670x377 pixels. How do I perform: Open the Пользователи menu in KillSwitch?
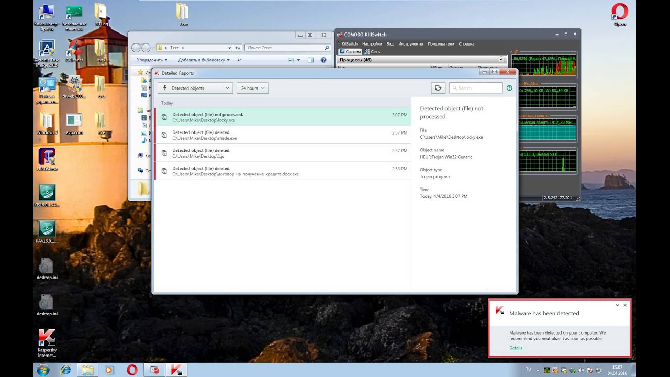(x=441, y=44)
